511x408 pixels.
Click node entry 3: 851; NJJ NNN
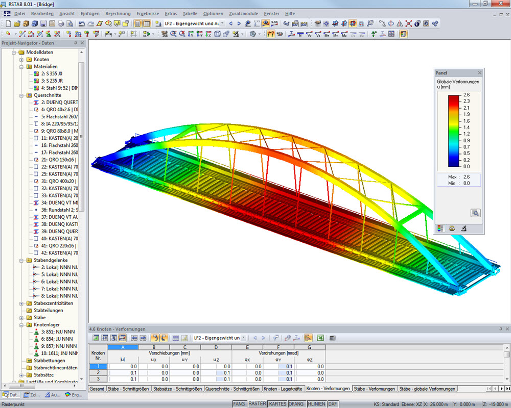56,332
